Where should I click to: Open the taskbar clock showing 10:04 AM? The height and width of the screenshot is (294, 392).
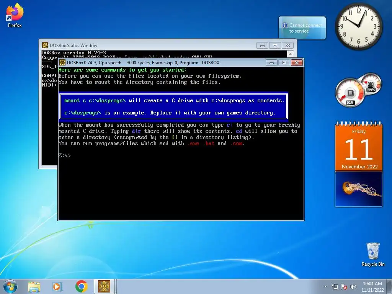372,287
